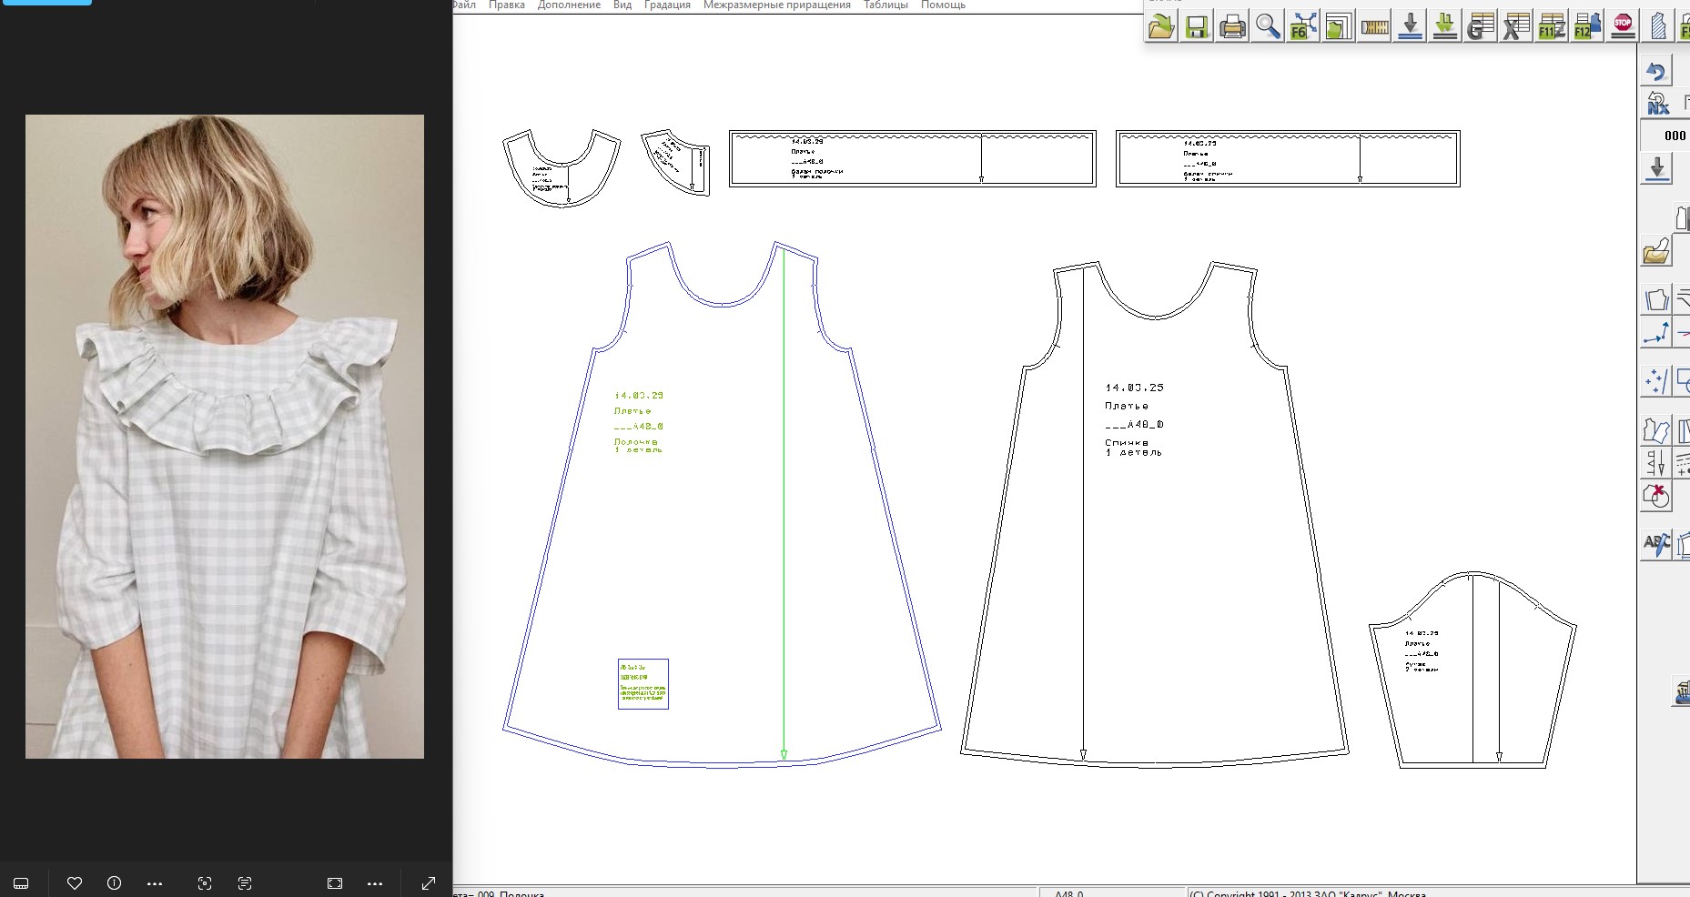1690x897 pixels.
Task: Select the 'Волан полочки' rectangle piece
Action: click(x=913, y=158)
